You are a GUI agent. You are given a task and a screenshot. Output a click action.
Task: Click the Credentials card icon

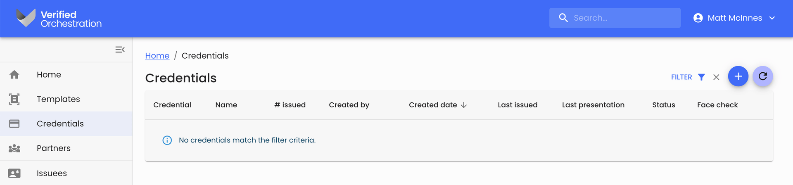point(14,124)
